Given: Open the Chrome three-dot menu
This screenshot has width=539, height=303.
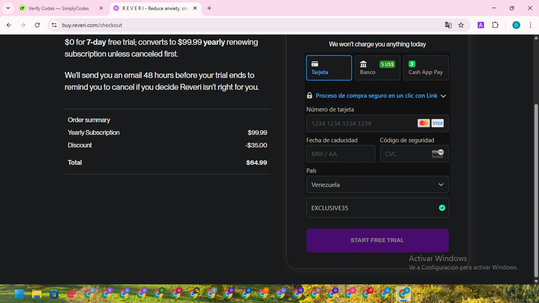Looking at the screenshot, I should (x=530, y=25).
